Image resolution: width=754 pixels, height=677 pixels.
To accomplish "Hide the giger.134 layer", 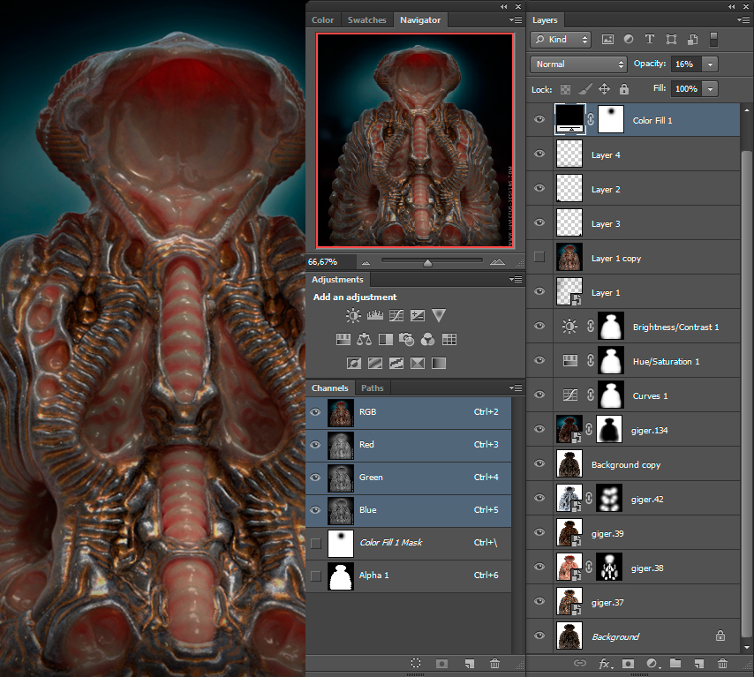I will coord(539,429).
